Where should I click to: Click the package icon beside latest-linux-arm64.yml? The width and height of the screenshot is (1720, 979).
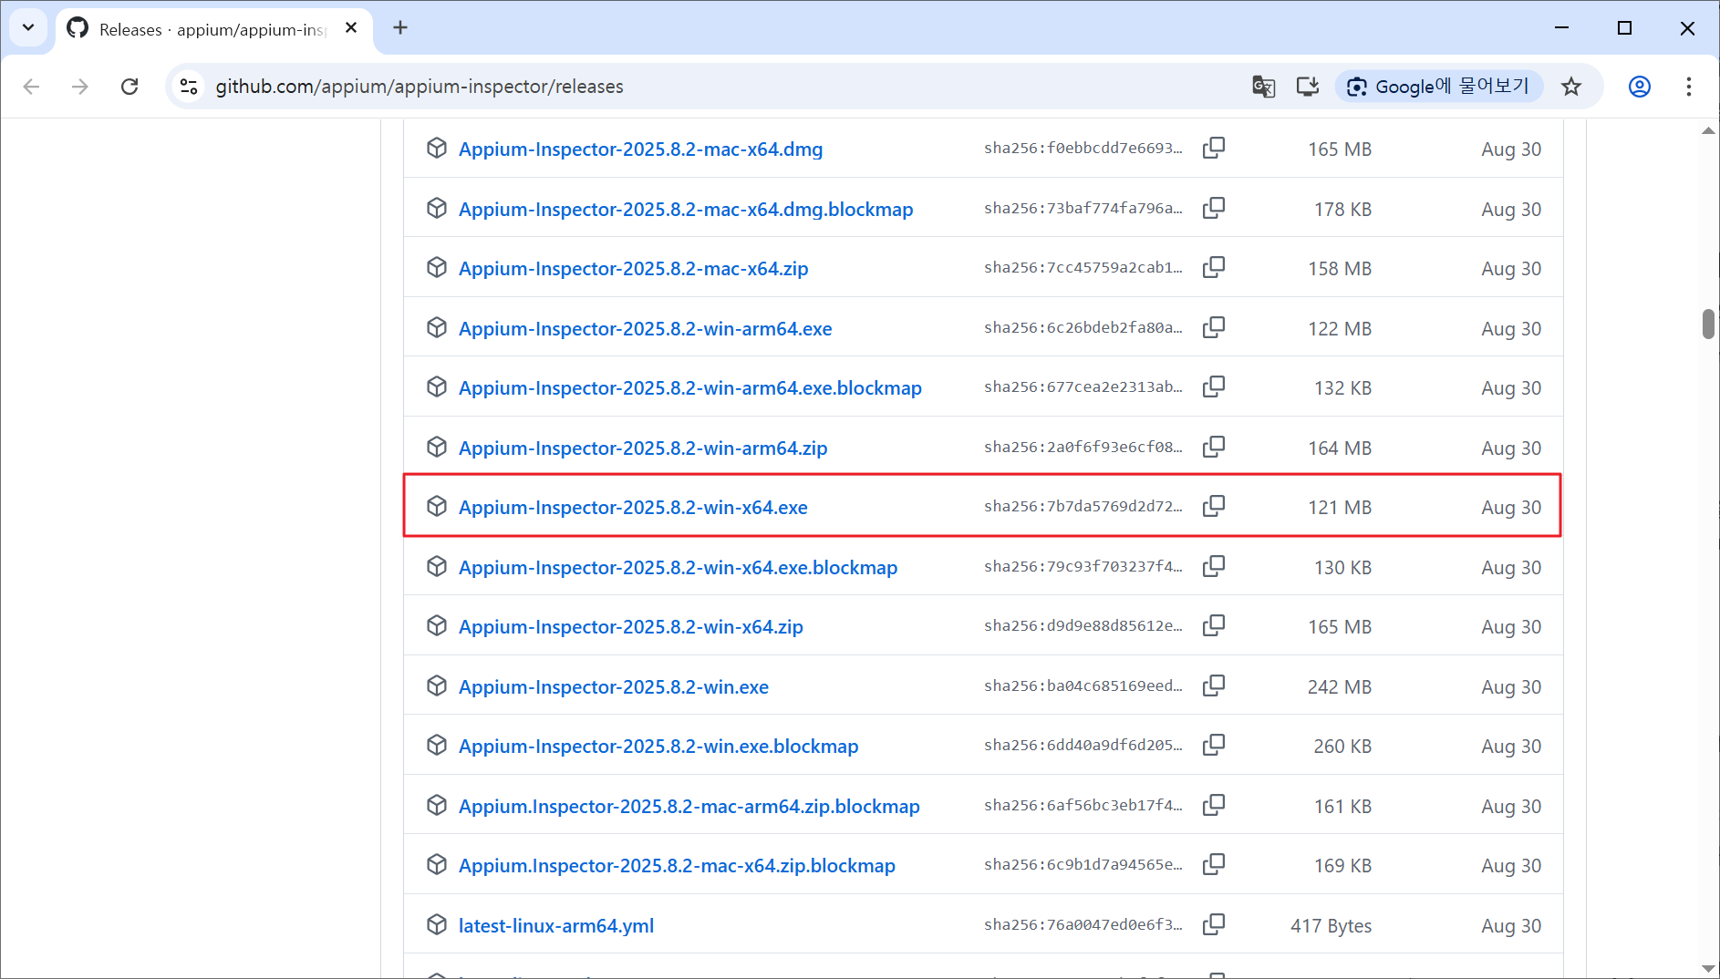click(437, 924)
